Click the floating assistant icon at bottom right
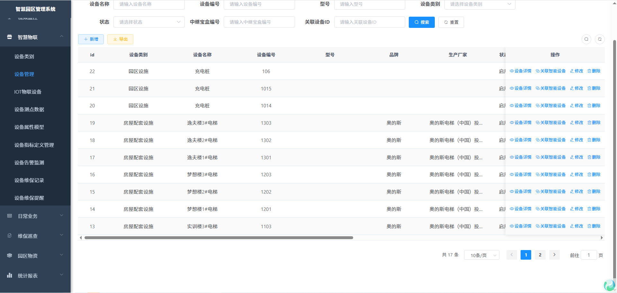Image resolution: width=617 pixels, height=293 pixels. (609, 285)
